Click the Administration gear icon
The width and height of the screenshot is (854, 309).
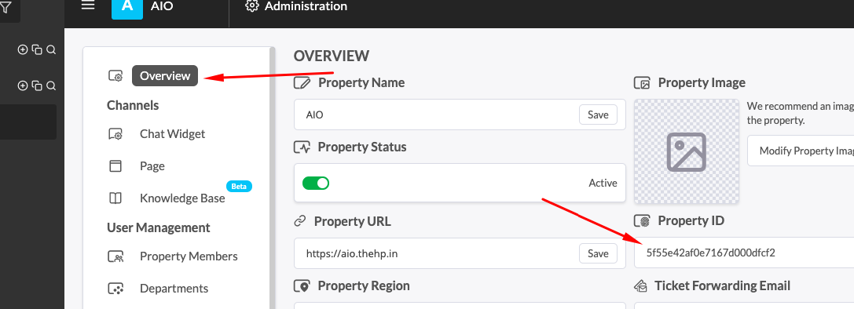pyautogui.click(x=251, y=6)
